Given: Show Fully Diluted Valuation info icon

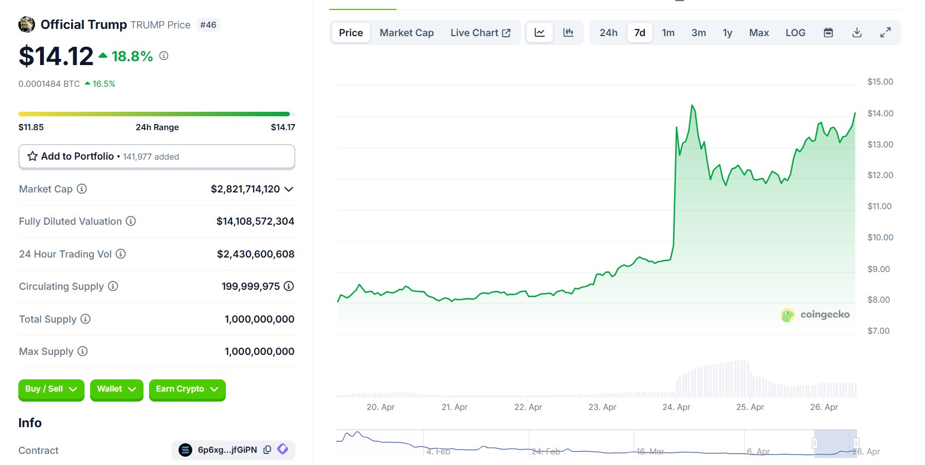Looking at the screenshot, I should (x=131, y=221).
